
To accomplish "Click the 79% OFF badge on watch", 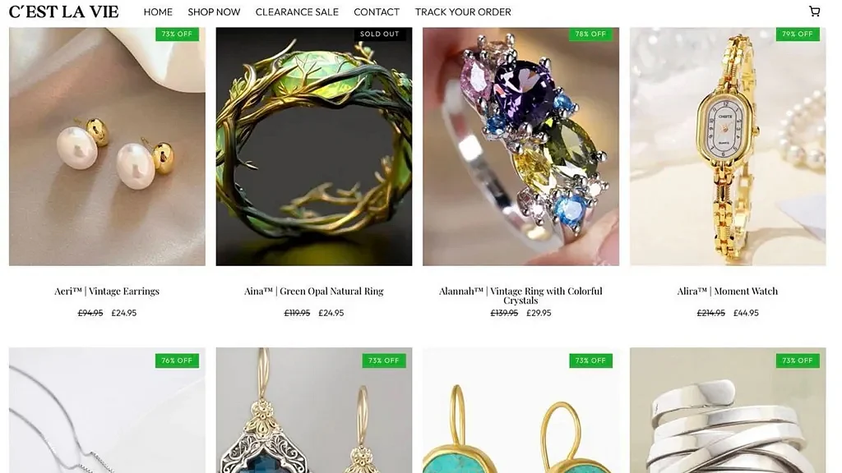I will (798, 34).
